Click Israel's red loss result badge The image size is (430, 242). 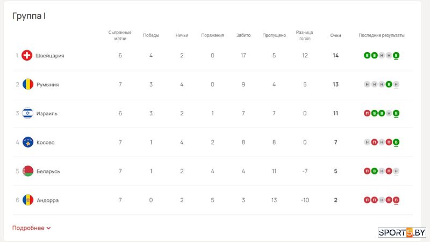click(367, 113)
